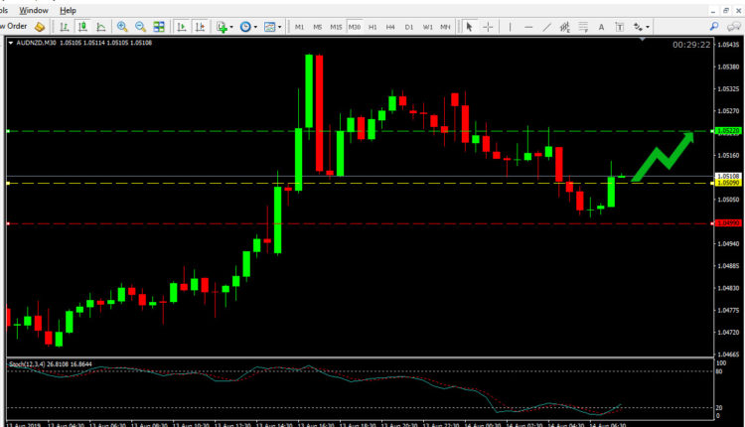Select the horizontal line drawing tool

(x=528, y=27)
